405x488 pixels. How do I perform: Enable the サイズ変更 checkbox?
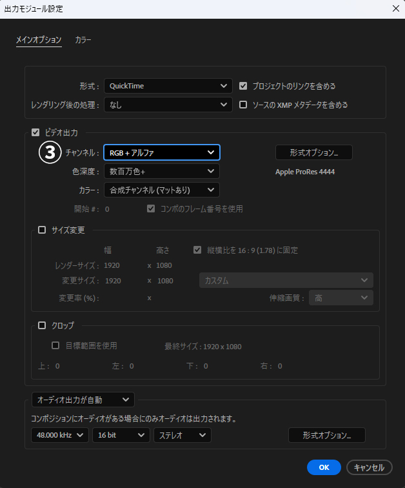(43, 230)
